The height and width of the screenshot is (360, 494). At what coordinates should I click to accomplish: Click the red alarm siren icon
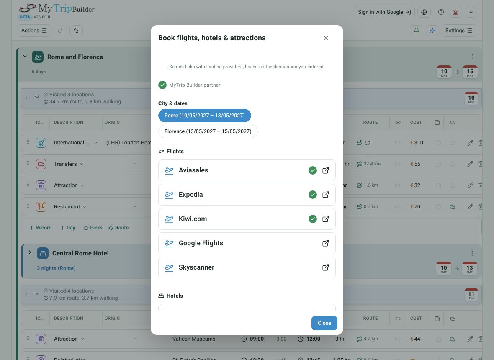tap(455, 12)
